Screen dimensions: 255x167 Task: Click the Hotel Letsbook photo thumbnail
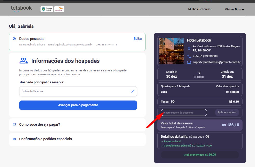[x=171, y=51]
